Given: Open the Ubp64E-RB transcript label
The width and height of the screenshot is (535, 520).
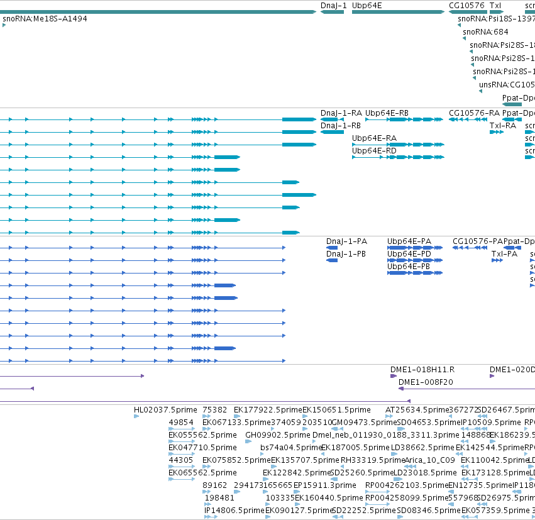Looking at the screenshot, I should point(387,113).
